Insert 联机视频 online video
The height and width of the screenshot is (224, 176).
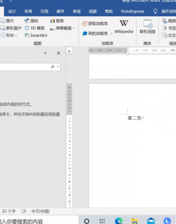tap(148, 26)
